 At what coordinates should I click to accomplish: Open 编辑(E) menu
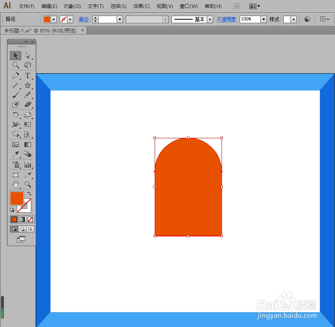tap(49, 6)
